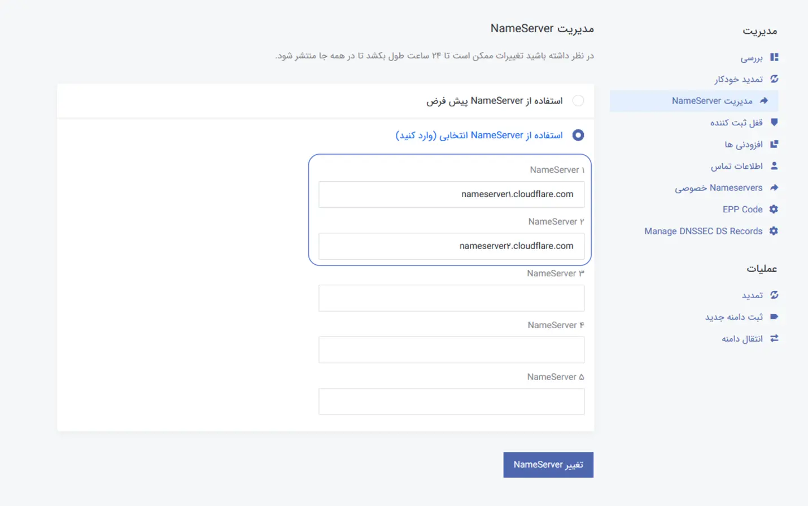Focus the empty NameServer ۵ field

tap(451, 402)
